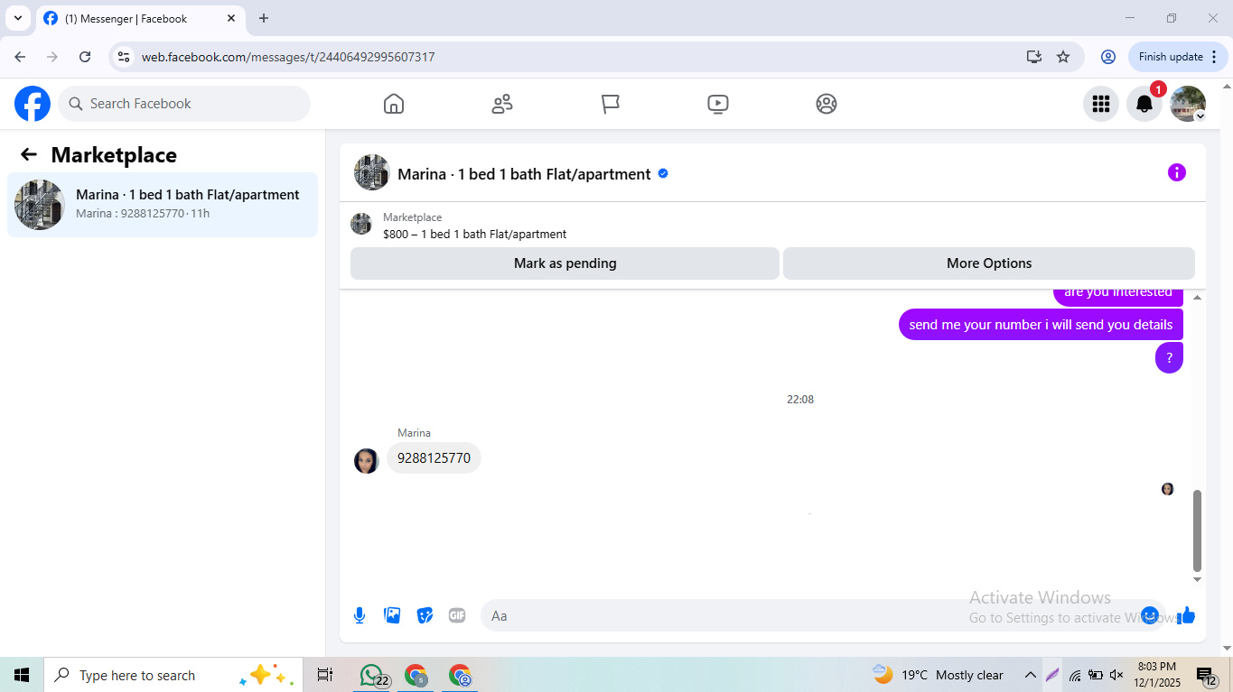This screenshot has height=692, width=1233.
Task: Click the More Options button
Action: point(989,263)
